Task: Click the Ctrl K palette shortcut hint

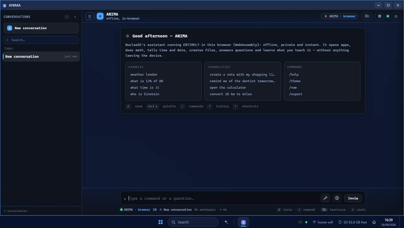Action: coord(153,106)
